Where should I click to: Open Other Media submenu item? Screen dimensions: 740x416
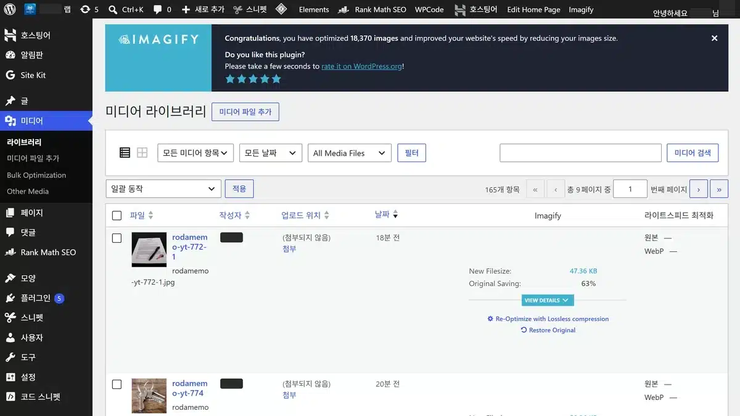[28, 191]
